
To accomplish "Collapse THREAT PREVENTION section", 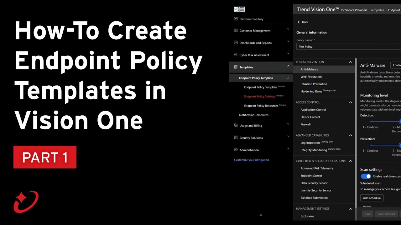I will pyautogui.click(x=351, y=62).
